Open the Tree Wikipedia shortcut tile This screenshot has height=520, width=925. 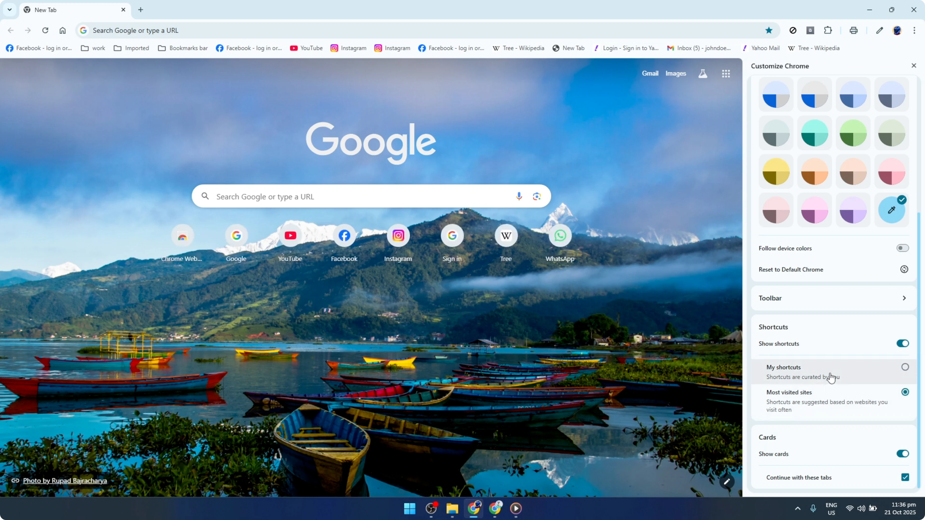coord(506,243)
